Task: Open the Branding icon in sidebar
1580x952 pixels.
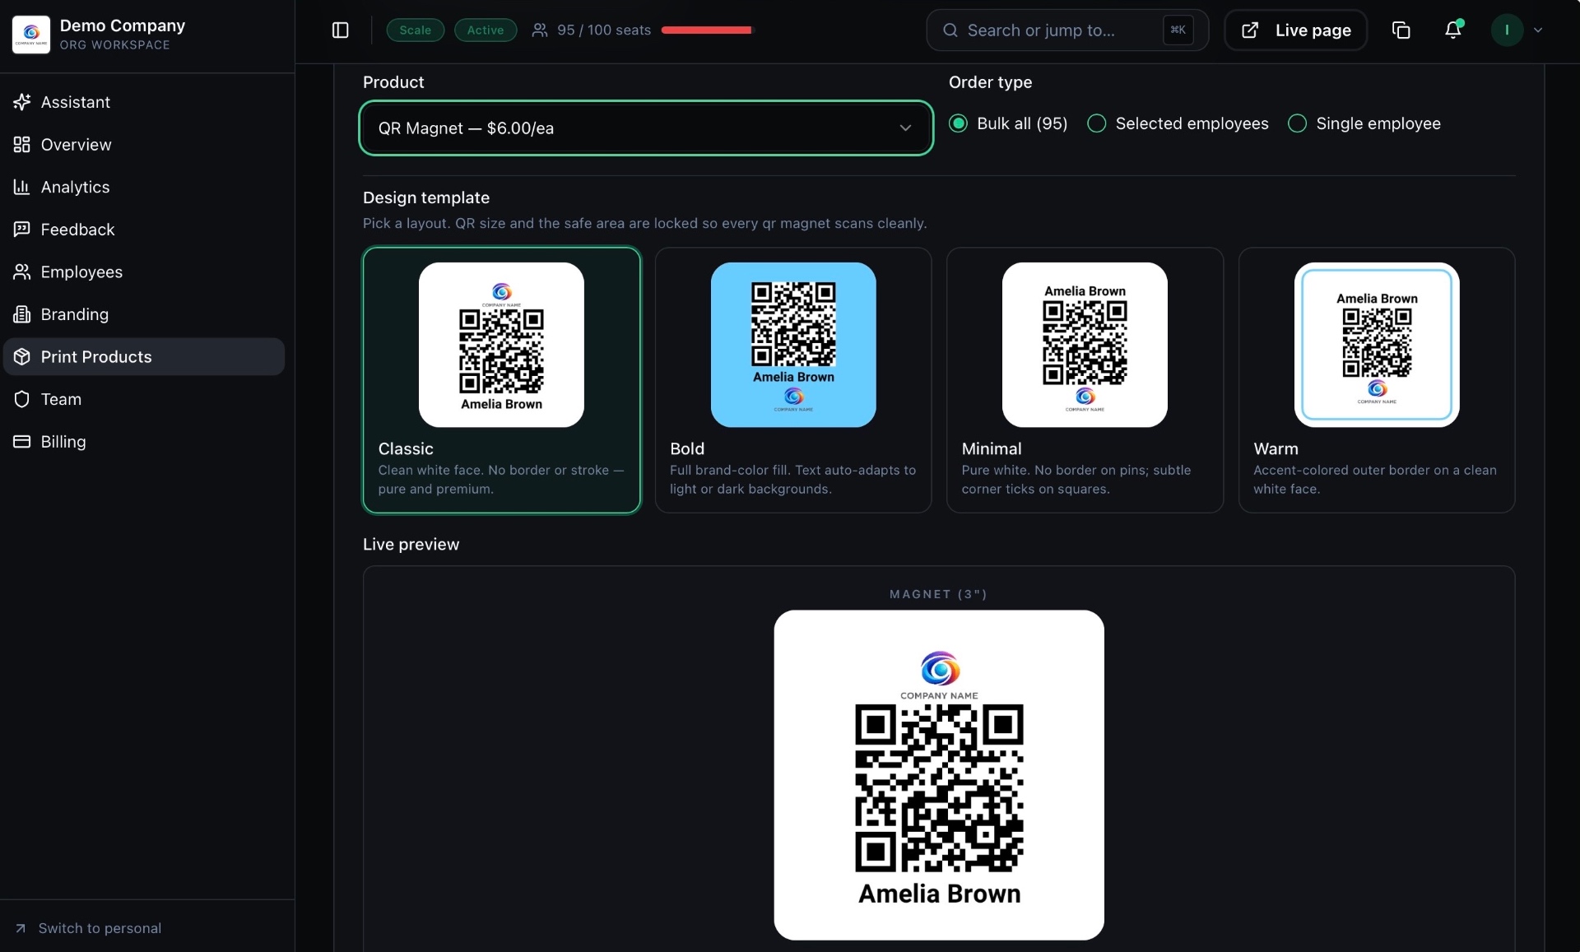Action: (22, 314)
